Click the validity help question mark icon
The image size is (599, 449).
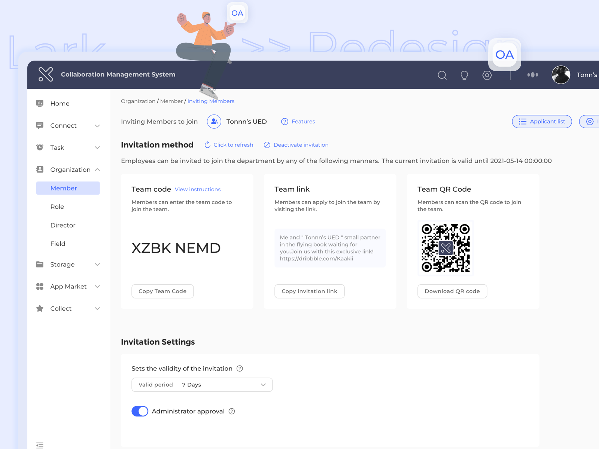(x=240, y=369)
